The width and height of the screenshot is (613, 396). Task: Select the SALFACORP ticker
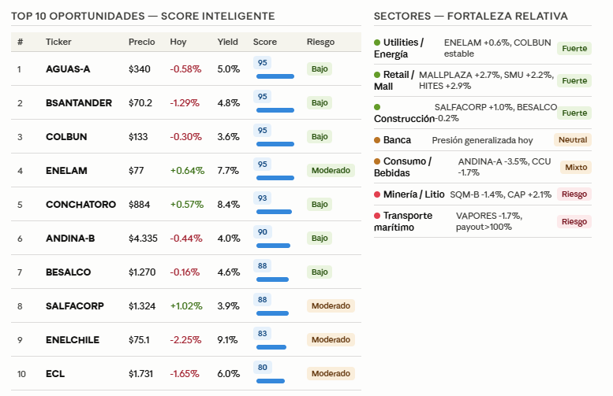(75, 306)
